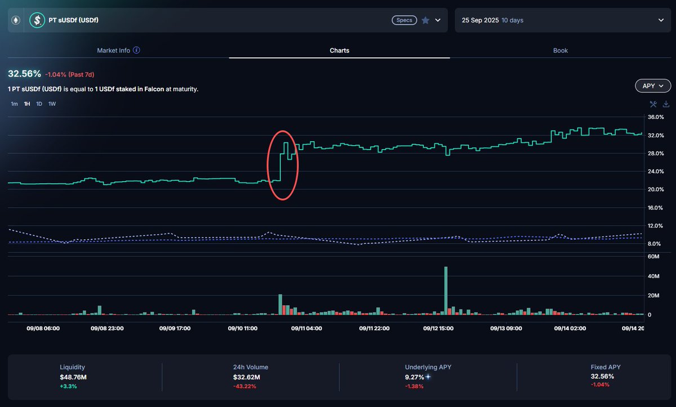
Task: Expand the market selector chevron
Action: click(x=438, y=20)
